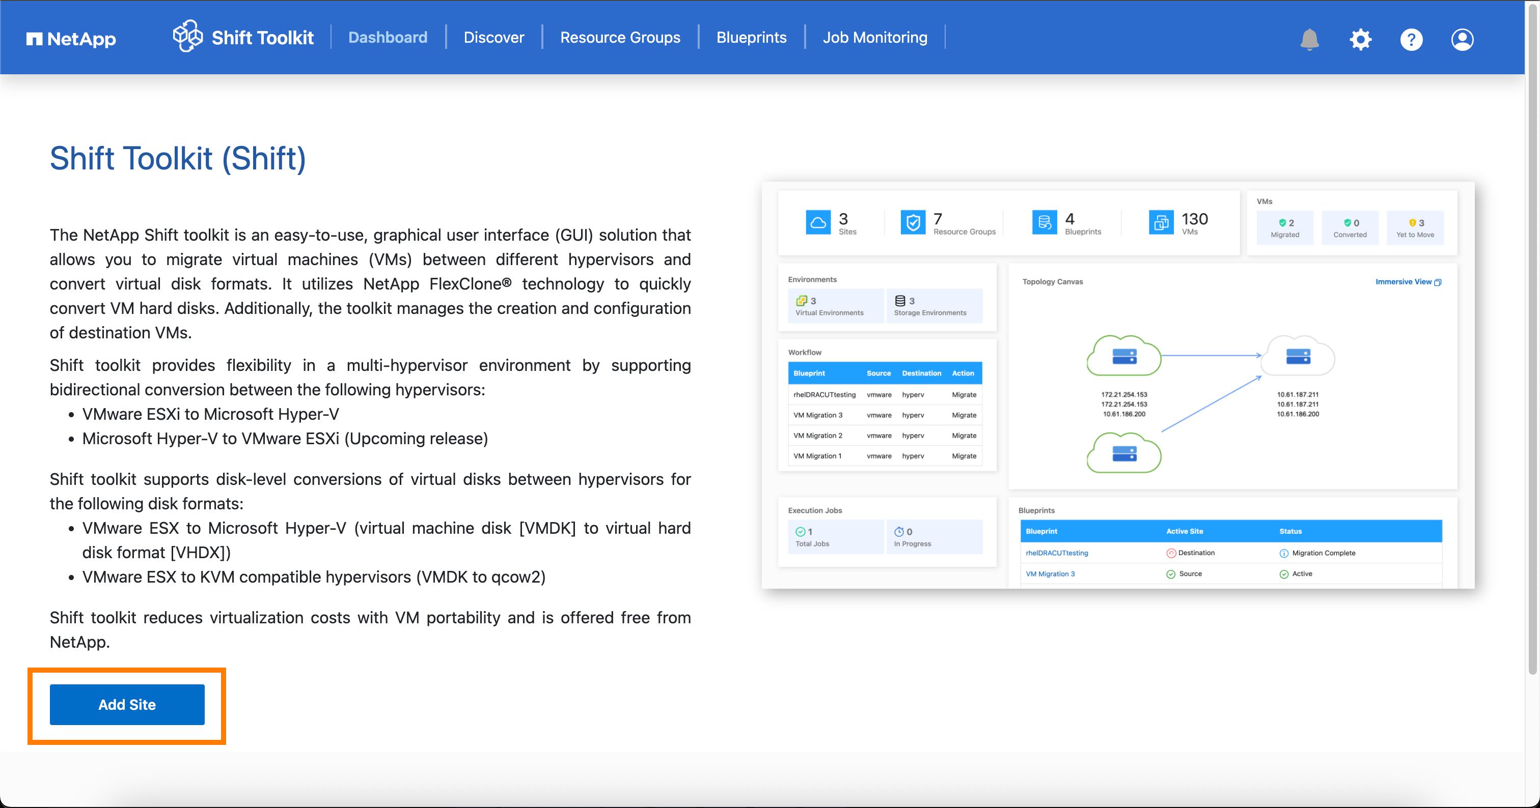Open the Dashboard tab
Screen dimensions: 1540x808
(x=388, y=38)
